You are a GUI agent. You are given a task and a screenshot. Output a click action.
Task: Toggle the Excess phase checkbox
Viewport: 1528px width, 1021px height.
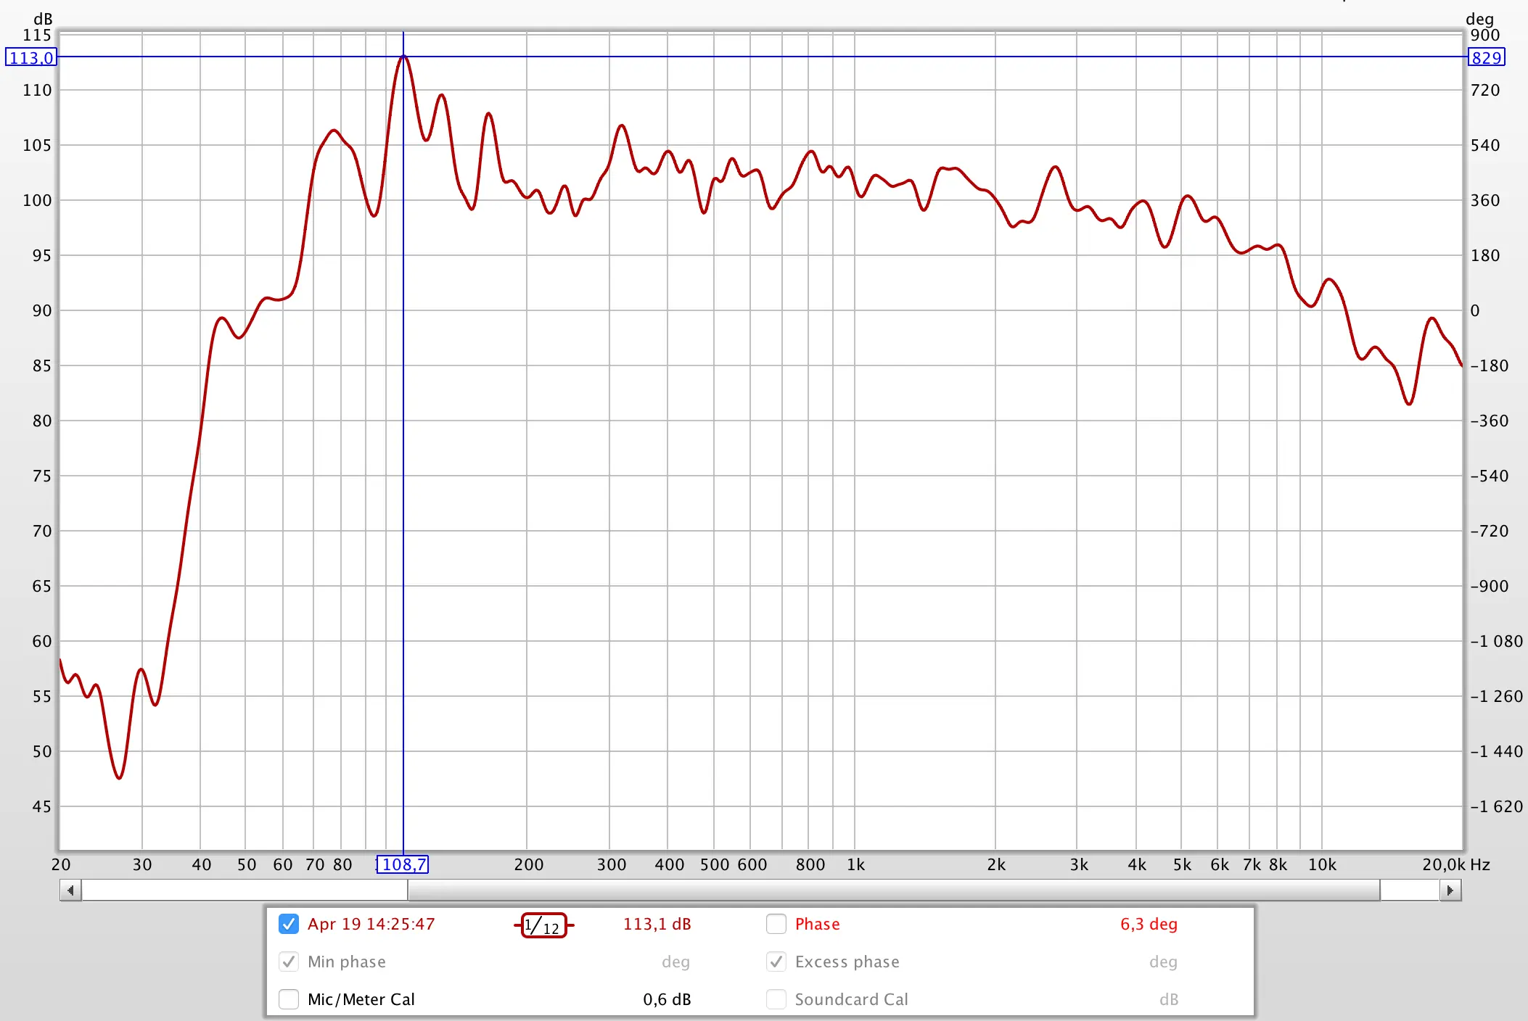click(x=776, y=962)
